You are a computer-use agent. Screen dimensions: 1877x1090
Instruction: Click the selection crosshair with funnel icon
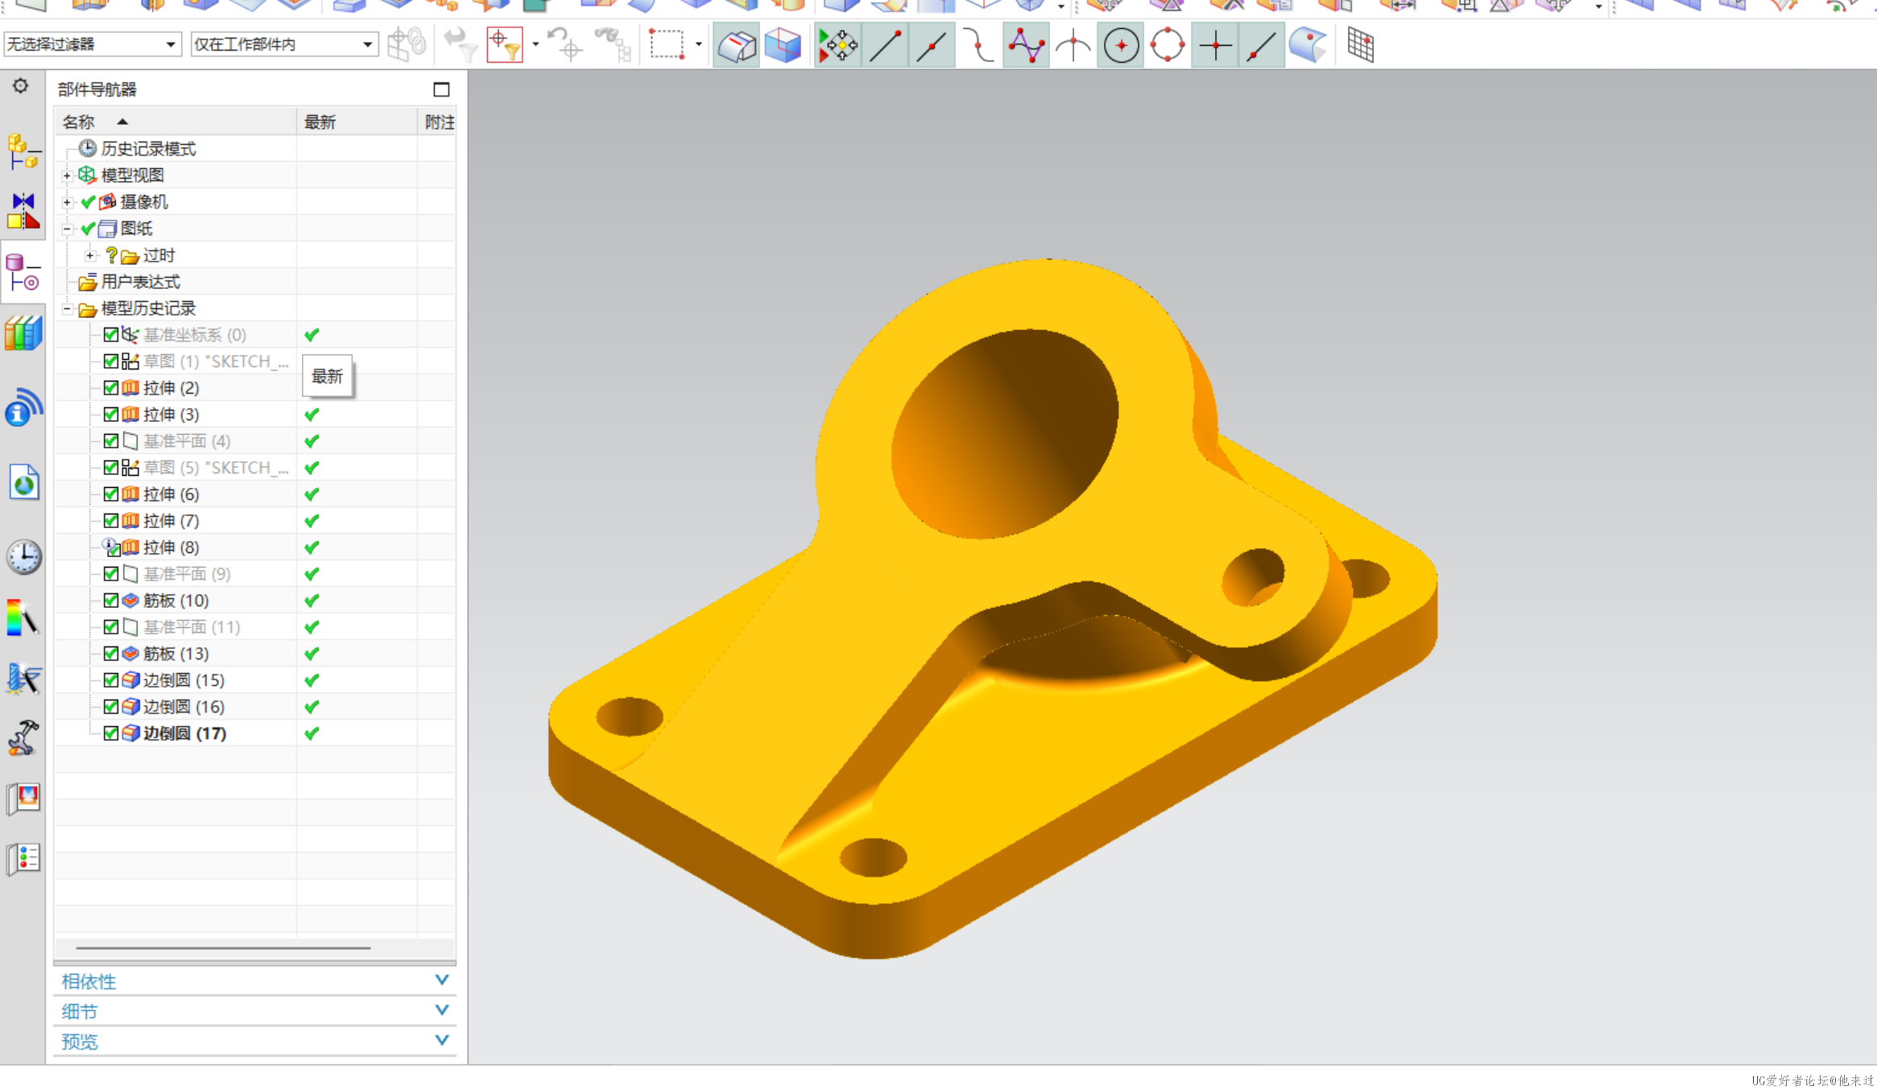tap(505, 45)
